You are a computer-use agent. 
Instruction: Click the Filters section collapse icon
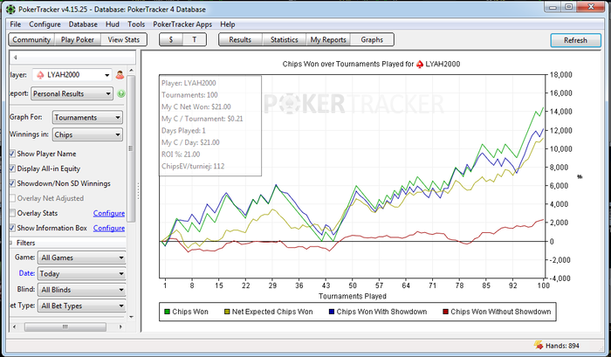pos(12,243)
